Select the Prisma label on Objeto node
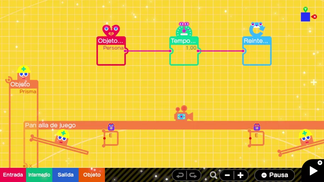The image size is (324, 182). point(28,91)
